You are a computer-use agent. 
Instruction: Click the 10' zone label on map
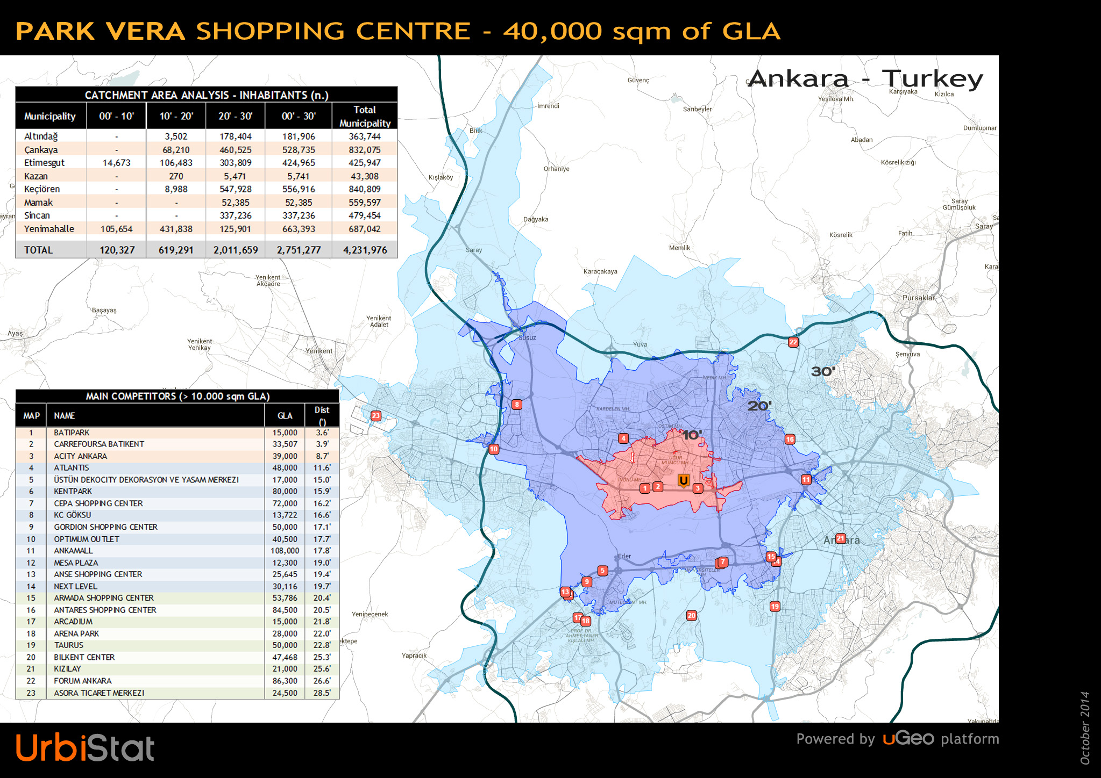click(x=692, y=435)
